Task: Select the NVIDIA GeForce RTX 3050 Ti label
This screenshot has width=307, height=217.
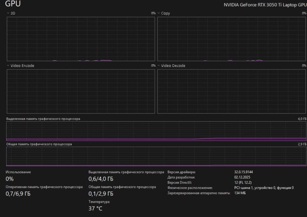Action: click(x=265, y=5)
